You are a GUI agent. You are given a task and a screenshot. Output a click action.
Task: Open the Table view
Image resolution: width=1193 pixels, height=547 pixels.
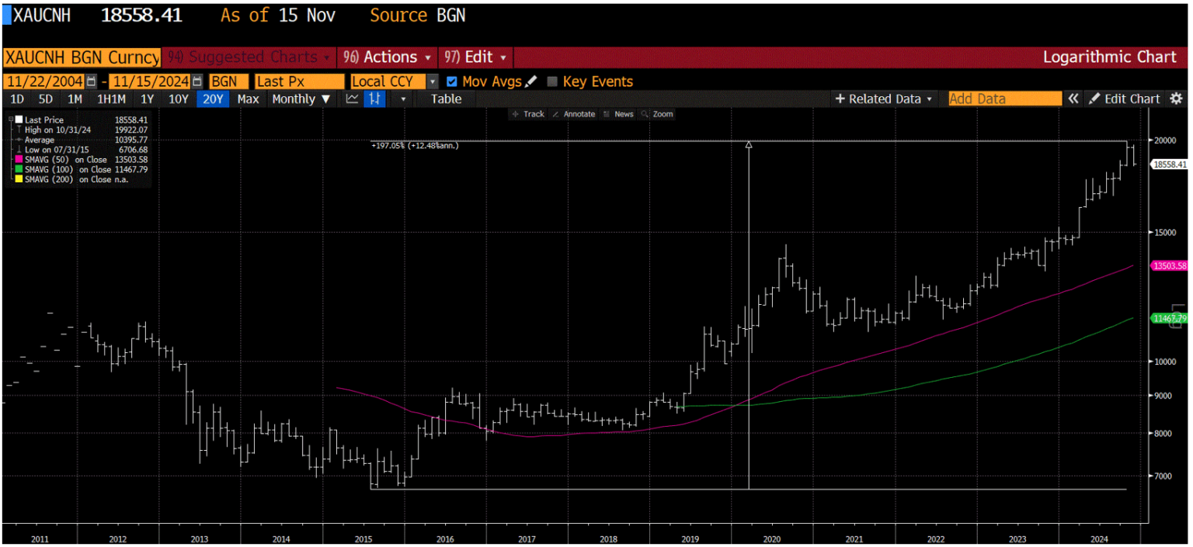click(x=447, y=99)
